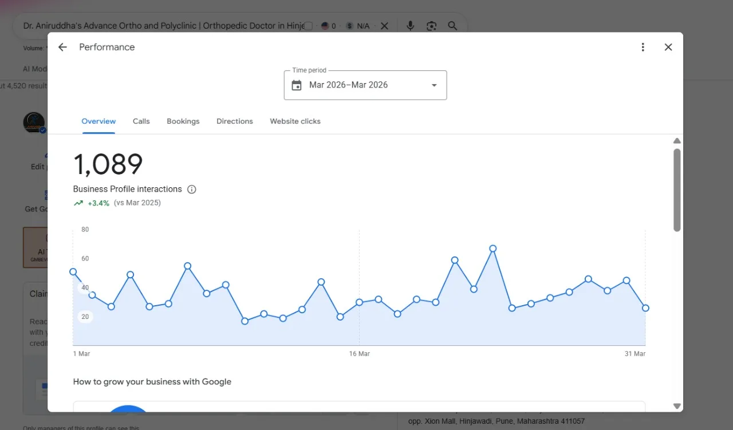Close the Performance dialog
The height and width of the screenshot is (430, 733).
coord(668,48)
